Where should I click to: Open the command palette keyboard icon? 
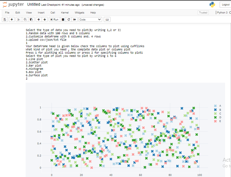pos(107,20)
